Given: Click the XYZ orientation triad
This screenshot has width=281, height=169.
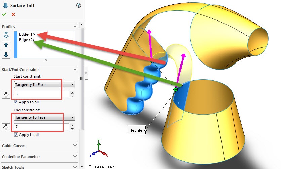Looking at the screenshot, I should point(98,149).
